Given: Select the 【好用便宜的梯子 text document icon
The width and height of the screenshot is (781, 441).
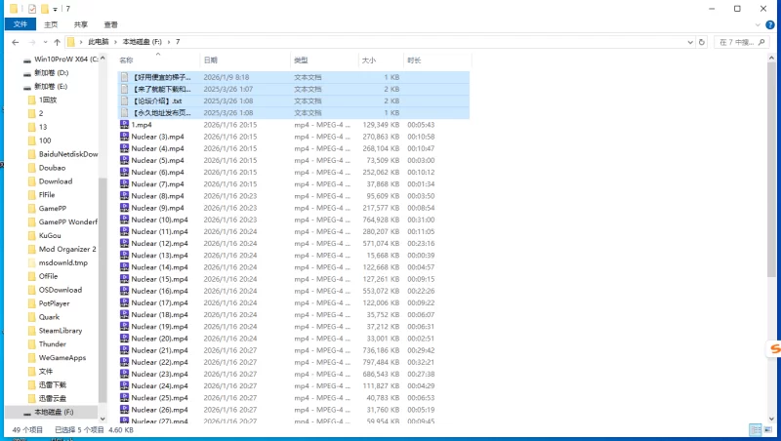Looking at the screenshot, I should pyautogui.click(x=125, y=77).
